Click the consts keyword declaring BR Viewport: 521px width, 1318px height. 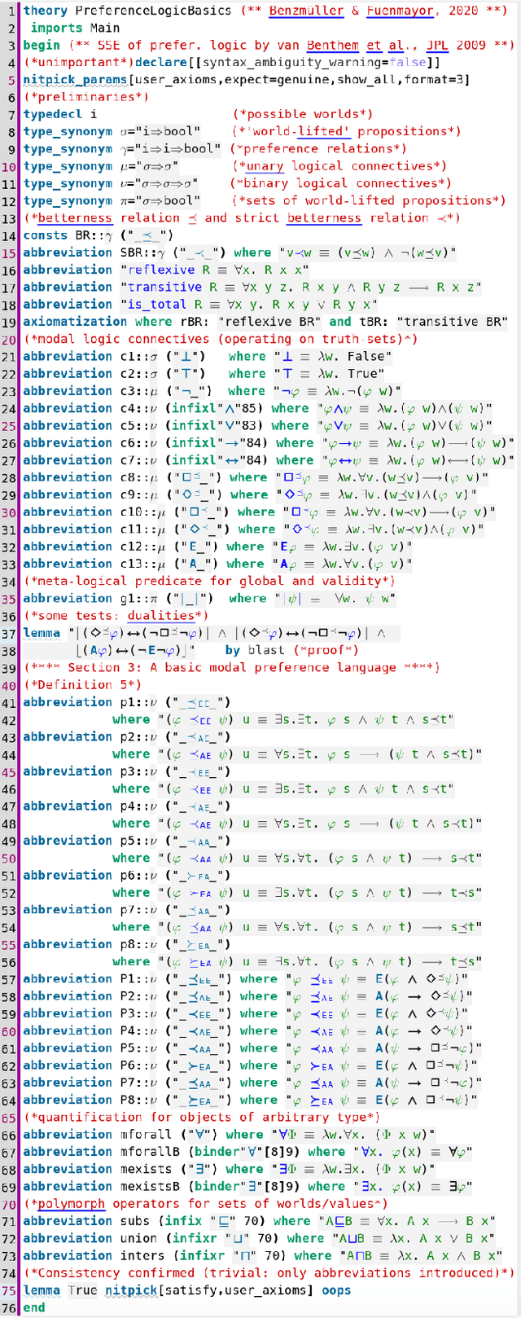45,235
